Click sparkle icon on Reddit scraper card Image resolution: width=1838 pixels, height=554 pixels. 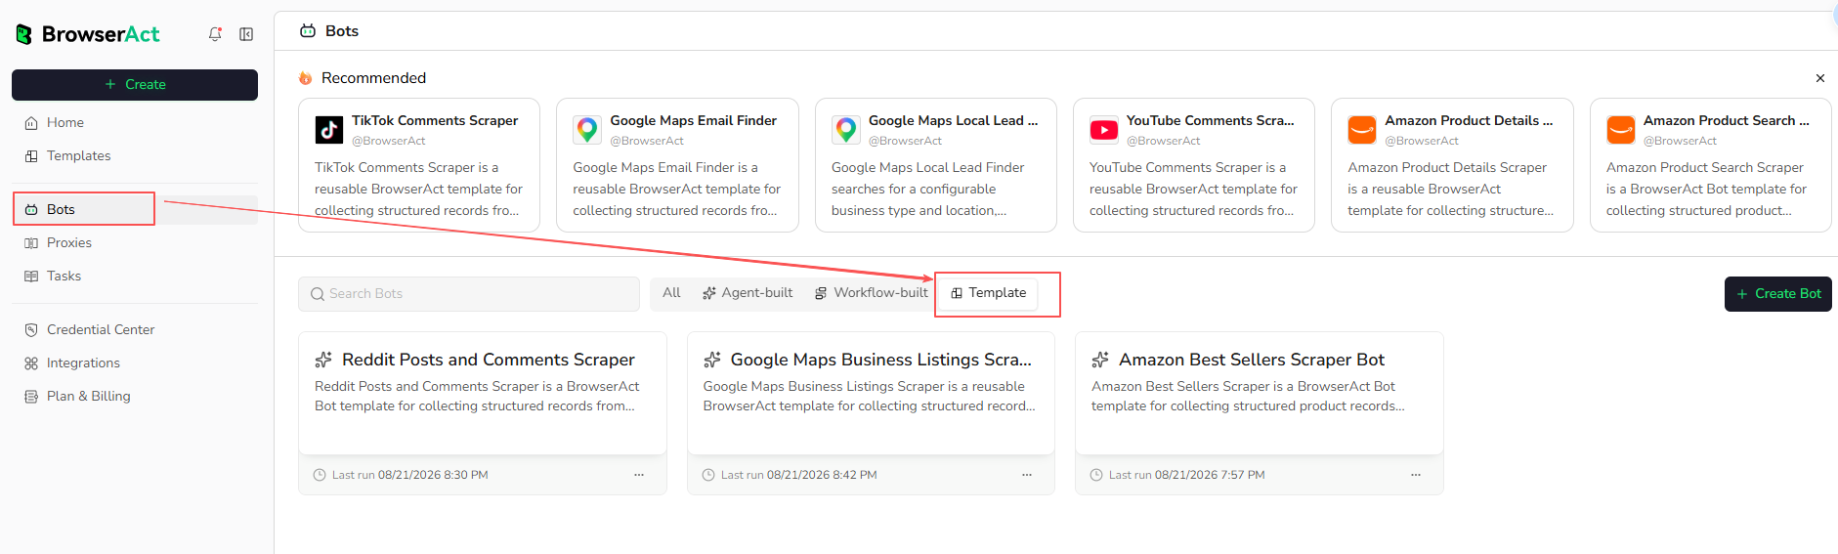323,360
